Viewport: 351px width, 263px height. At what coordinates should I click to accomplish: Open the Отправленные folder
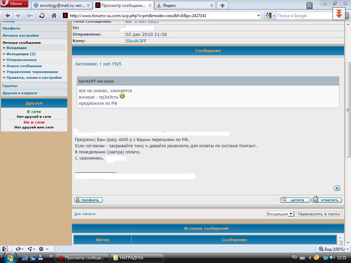[22, 60]
